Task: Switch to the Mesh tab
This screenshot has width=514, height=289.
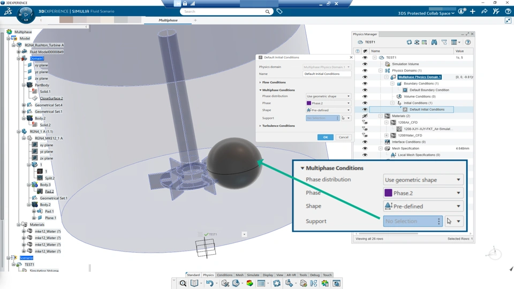Action: point(240,275)
